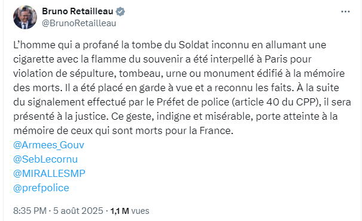The image size is (362, 221).
Task: Click the word vues after the count
Action: pyautogui.click(x=140, y=211)
